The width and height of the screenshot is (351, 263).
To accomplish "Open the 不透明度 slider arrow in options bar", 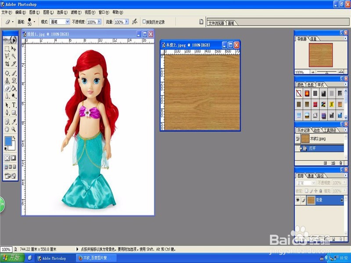I will pyautogui.click(x=99, y=21).
